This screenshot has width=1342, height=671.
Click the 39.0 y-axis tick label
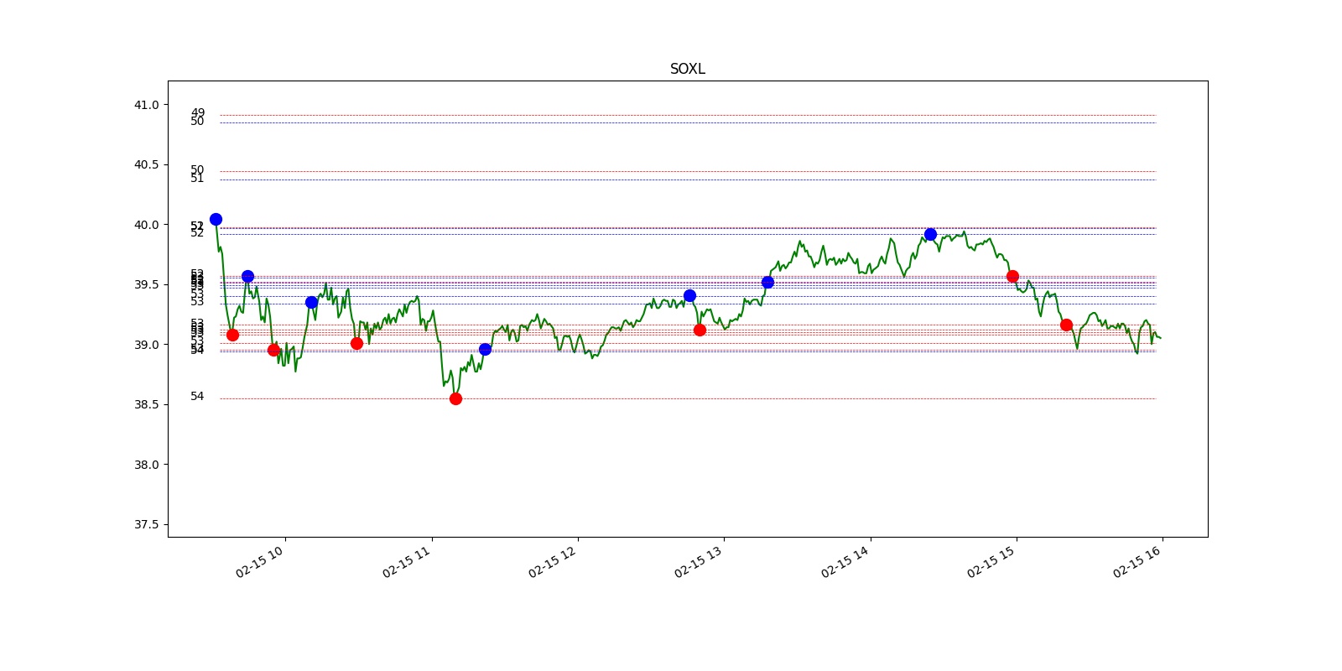(x=146, y=345)
